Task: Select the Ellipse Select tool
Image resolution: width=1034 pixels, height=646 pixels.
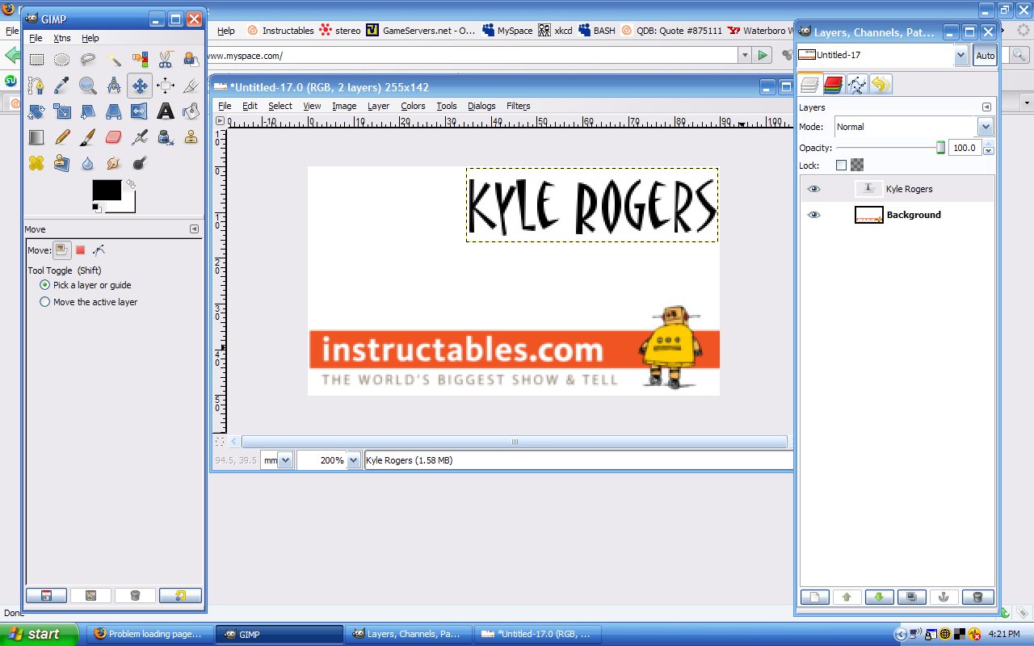Action: (x=62, y=59)
